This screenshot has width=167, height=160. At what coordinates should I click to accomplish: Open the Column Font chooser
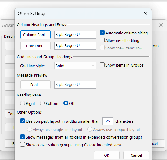pos(35,35)
